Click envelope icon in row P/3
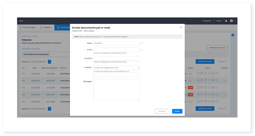 click(x=202, y=87)
